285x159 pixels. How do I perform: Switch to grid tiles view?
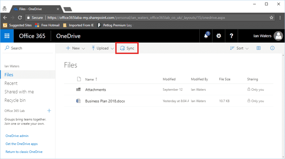[x=258, y=48]
